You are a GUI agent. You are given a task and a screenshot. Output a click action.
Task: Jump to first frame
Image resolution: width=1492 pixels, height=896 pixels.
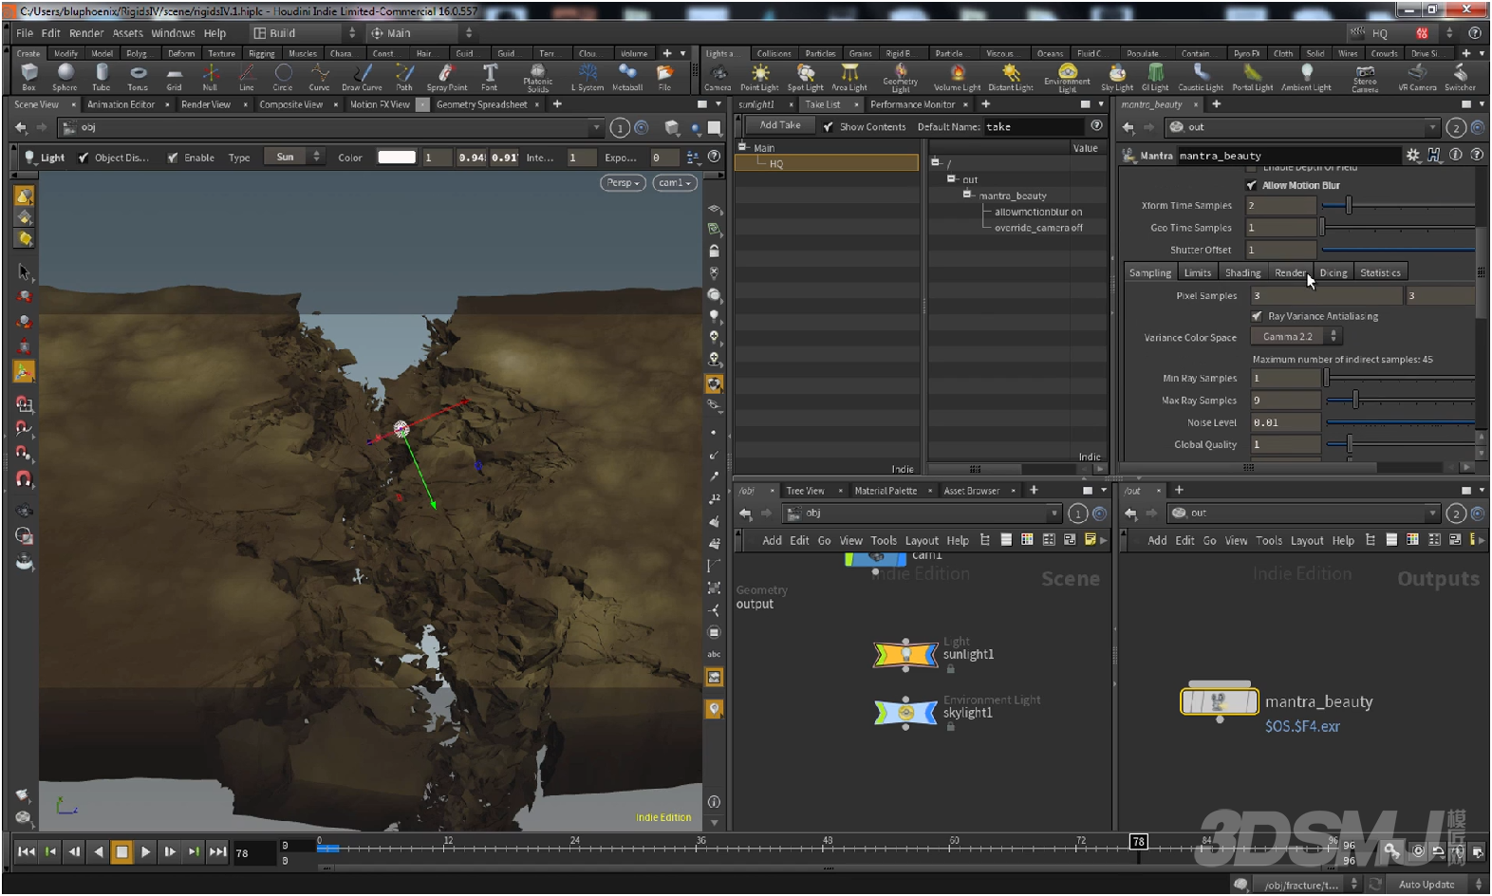pos(26,851)
